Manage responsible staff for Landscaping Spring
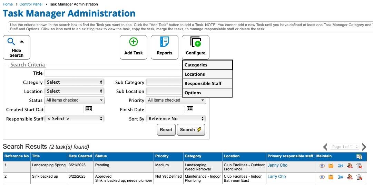This screenshot has width=373, height=189. click(x=350, y=166)
